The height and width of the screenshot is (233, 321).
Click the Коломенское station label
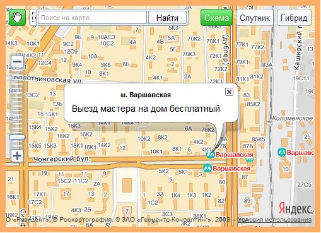pyautogui.click(x=293, y=118)
